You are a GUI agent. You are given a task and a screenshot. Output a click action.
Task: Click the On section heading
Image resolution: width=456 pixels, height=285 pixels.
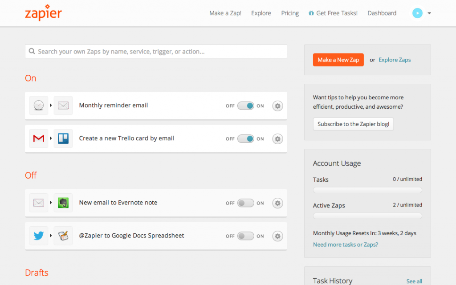[31, 78]
